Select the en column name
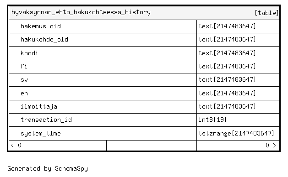Image resolution: width=288 pixels, height=177 pixels. (x=24, y=94)
